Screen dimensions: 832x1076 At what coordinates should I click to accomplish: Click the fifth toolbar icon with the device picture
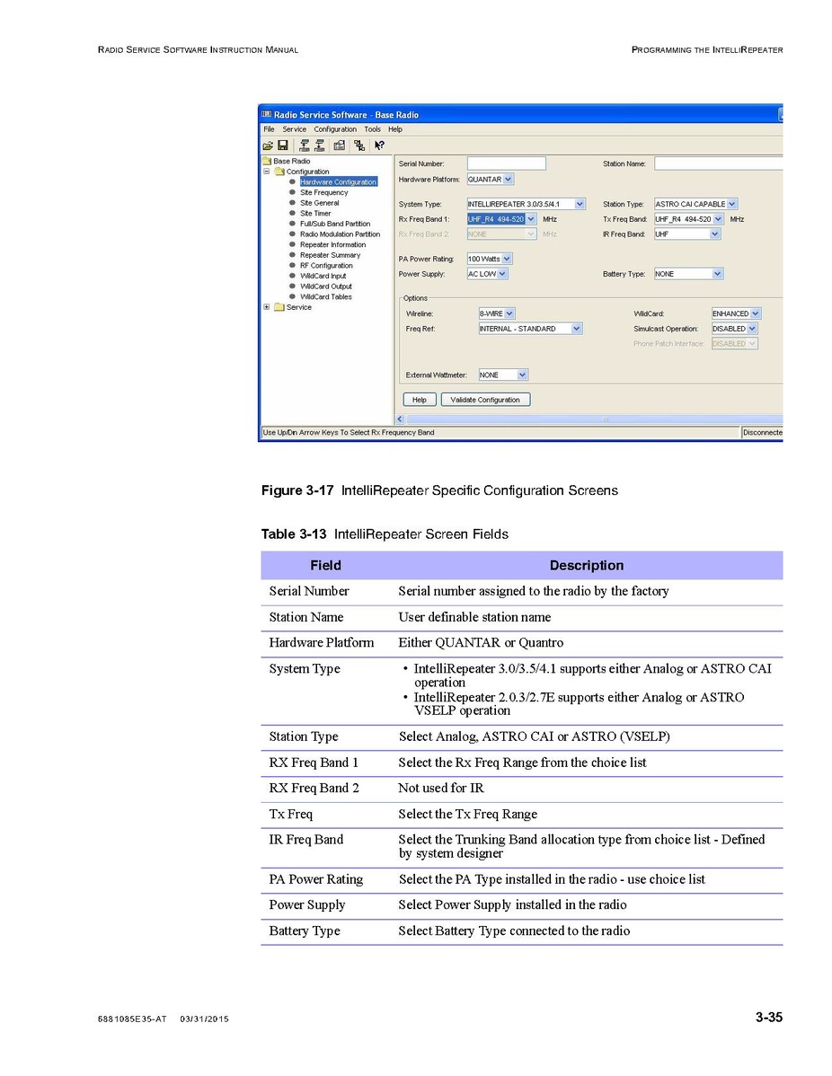pyautogui.click(x=340, y=146)
